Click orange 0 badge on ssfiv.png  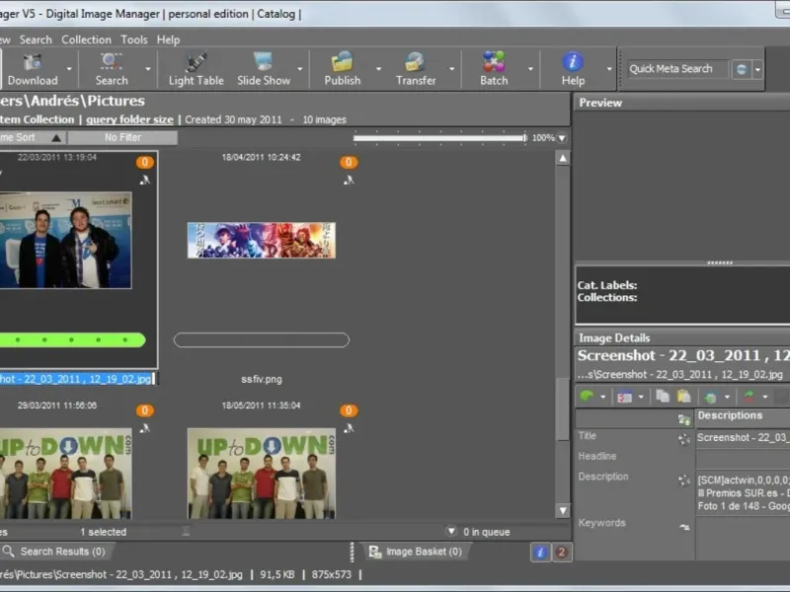349,162
